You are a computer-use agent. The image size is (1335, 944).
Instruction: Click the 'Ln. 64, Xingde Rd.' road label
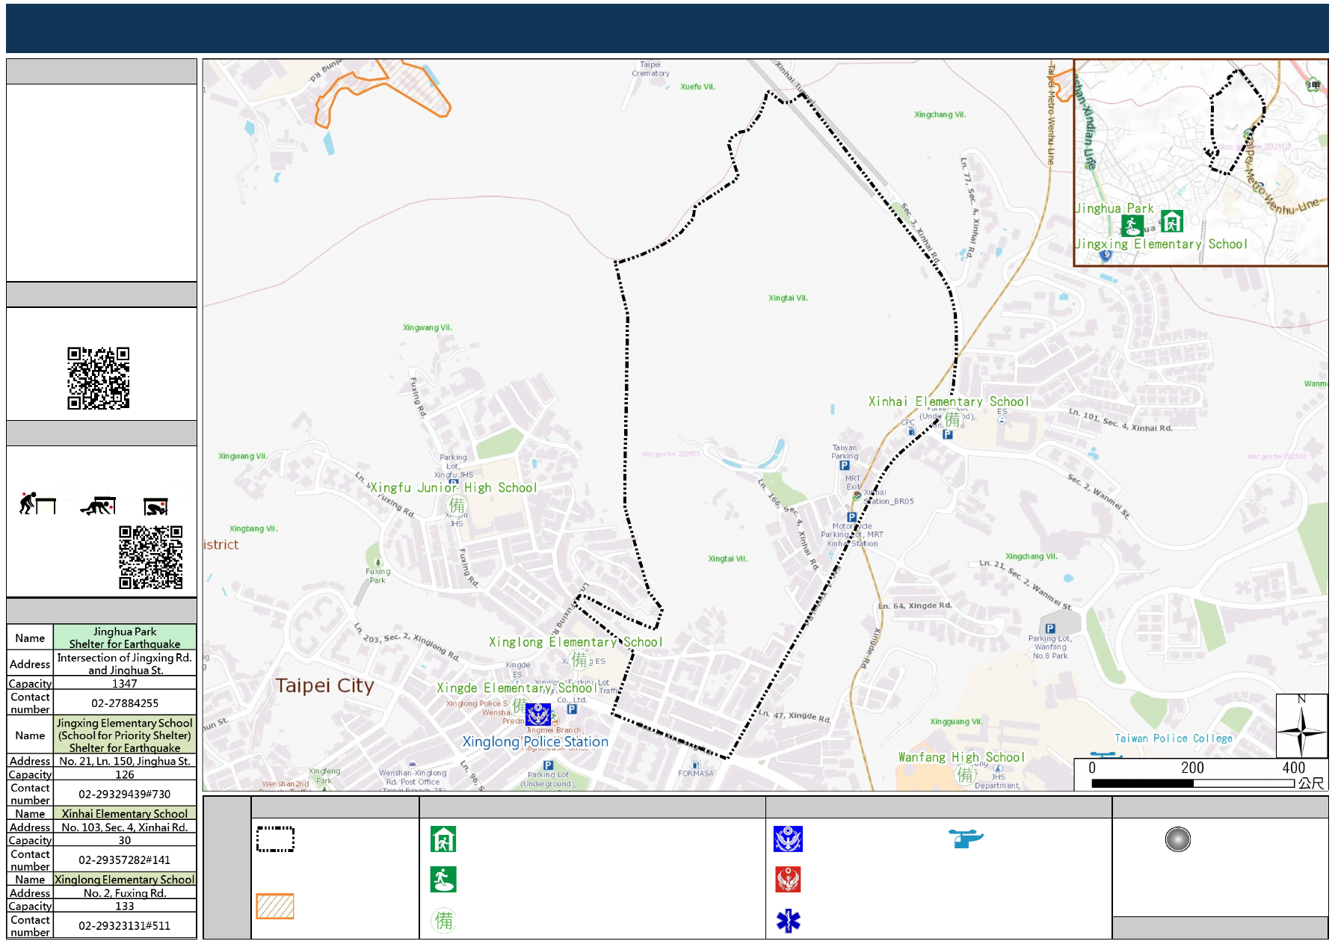pos(915,605)
